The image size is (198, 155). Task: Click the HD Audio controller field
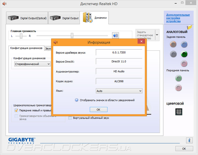coord(119,71)
